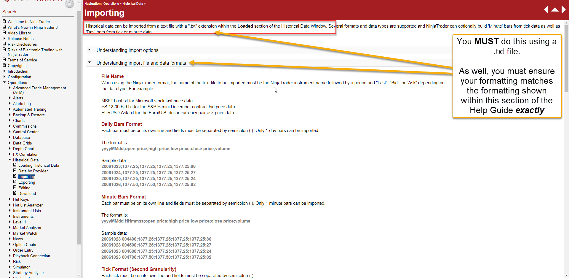Open the Video Library topic

[19, 33]
